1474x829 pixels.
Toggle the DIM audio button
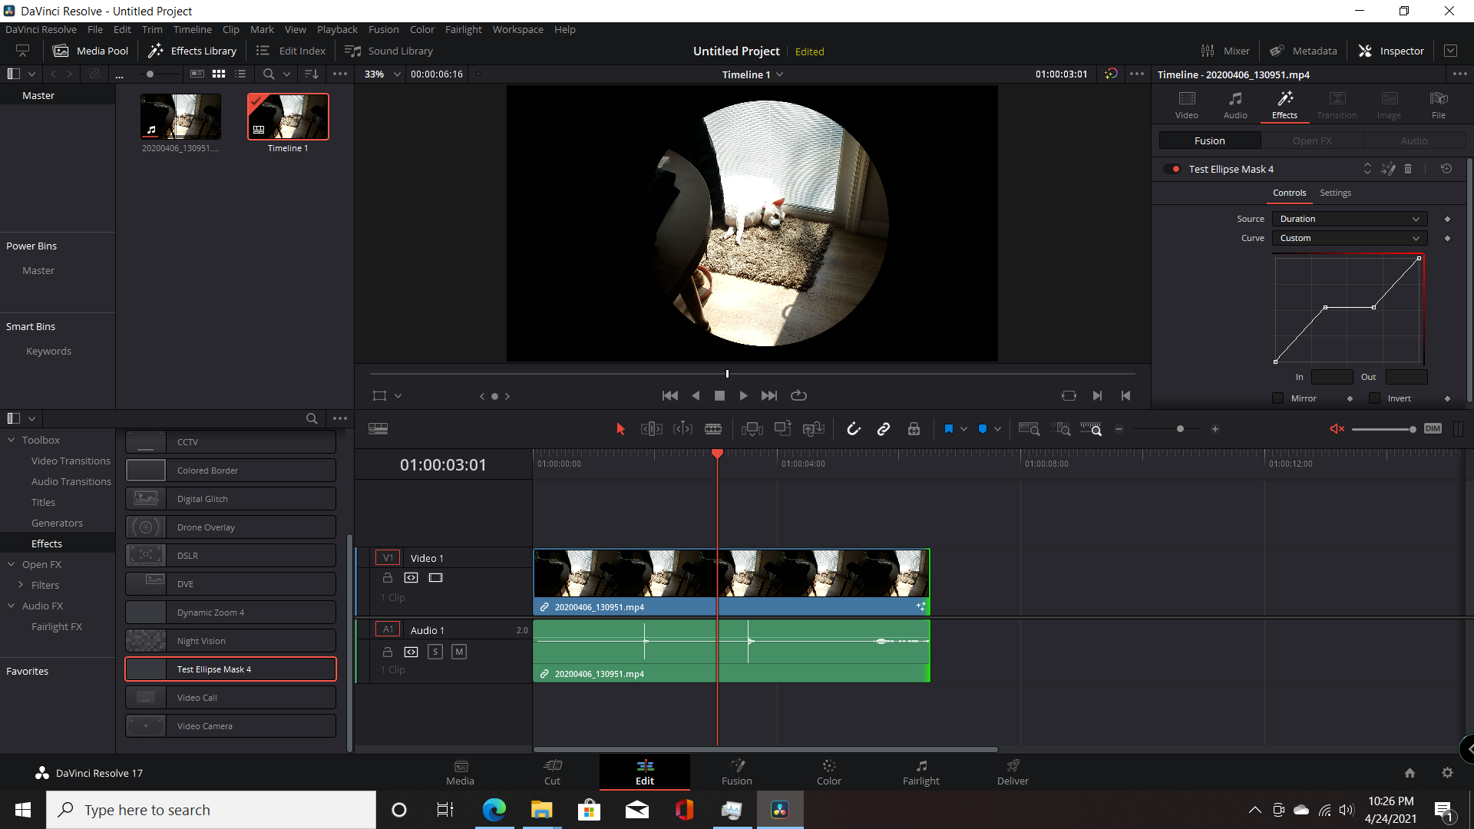click(x=1433, y=429)
